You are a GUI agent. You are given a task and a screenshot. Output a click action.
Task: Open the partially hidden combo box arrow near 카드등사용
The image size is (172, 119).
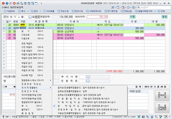tap(58, 77)
